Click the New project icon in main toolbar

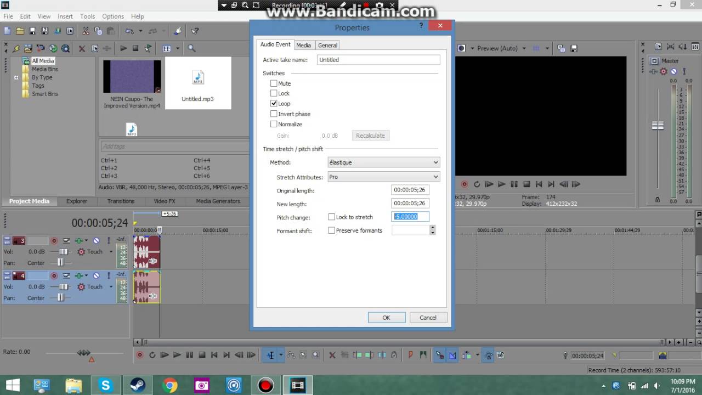8,31
